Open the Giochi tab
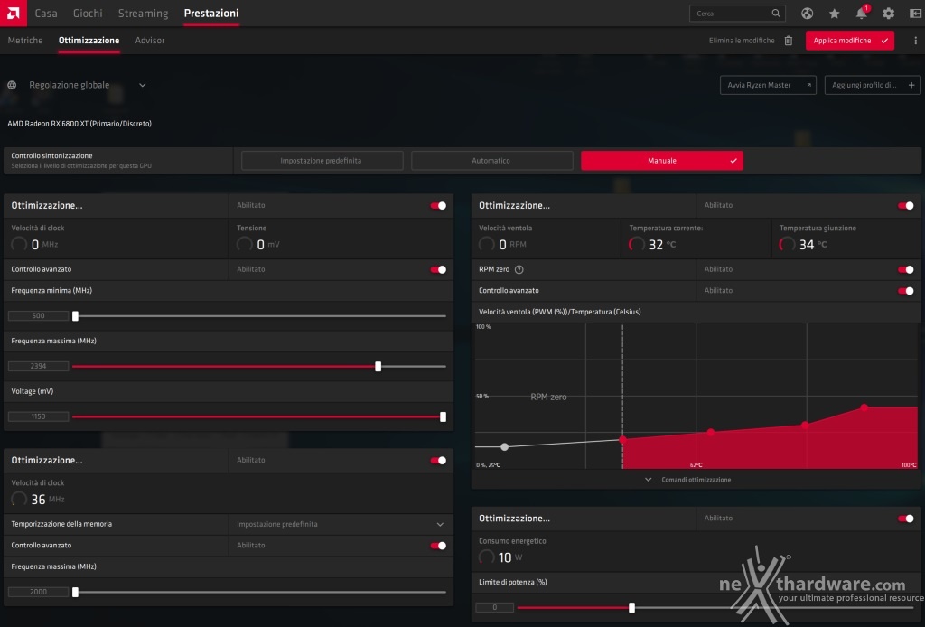 88,13
